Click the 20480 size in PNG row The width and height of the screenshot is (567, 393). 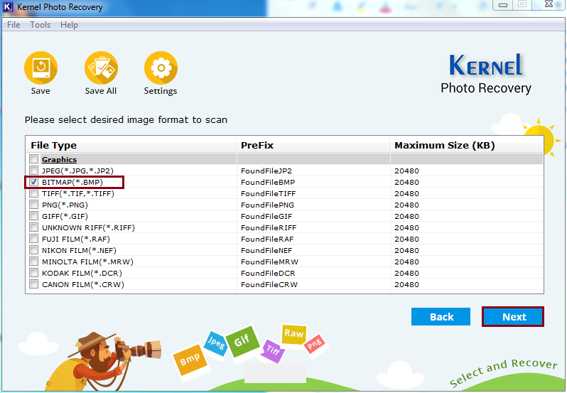pyautogui.click(x=406, y=205)
